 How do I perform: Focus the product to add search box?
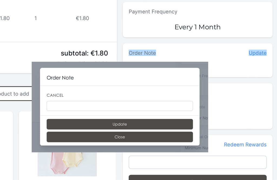pos(15,94)
